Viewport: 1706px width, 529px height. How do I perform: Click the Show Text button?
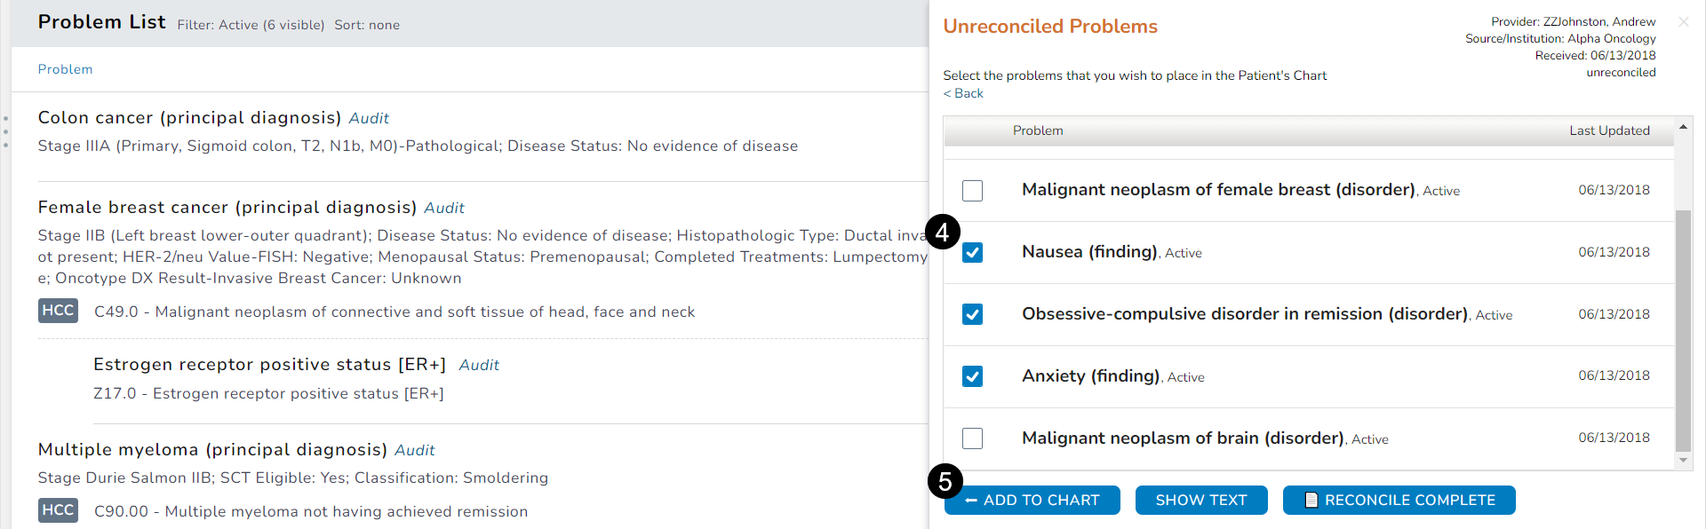coord(1200,500)
